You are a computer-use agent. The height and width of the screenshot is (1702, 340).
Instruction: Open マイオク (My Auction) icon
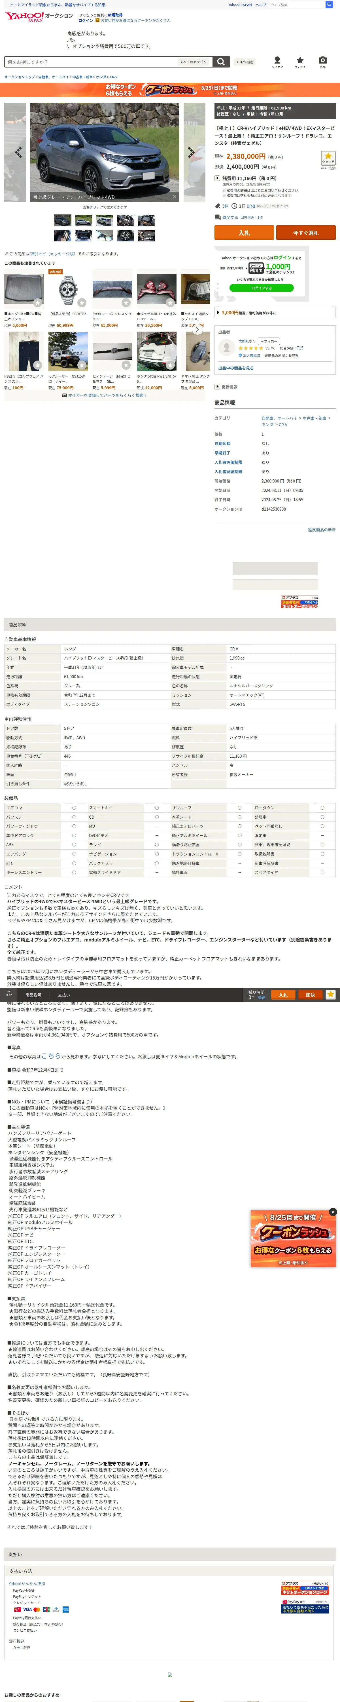pyautogui.click(x=277, y=62)
